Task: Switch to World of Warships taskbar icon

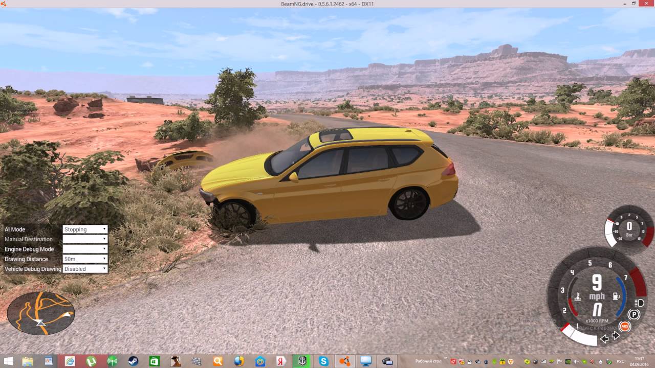Action: pyautogui.click(x=302, y=361)
